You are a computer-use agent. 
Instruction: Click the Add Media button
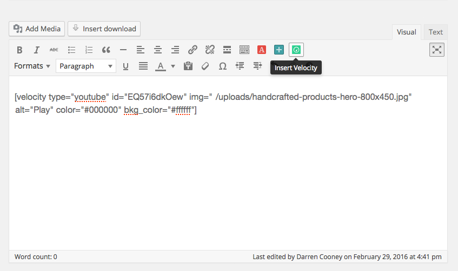37,29
